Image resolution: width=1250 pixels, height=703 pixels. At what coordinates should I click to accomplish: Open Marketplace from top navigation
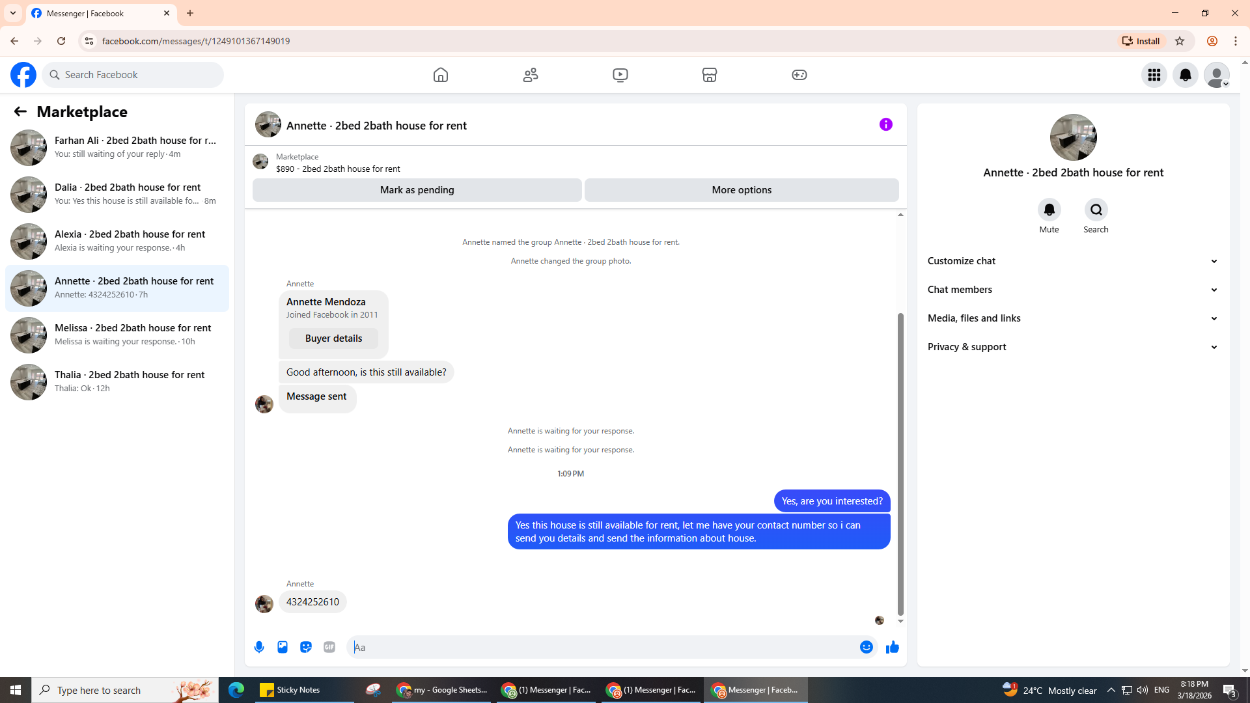pyautogui.click(x=710, y=75)
